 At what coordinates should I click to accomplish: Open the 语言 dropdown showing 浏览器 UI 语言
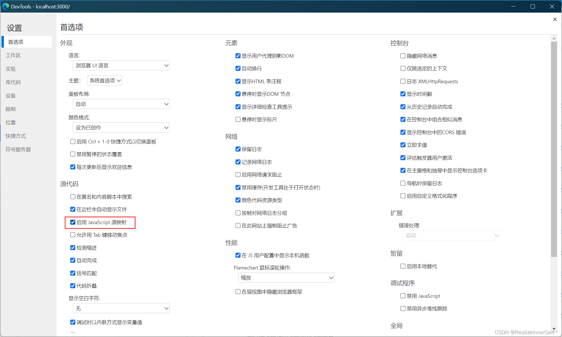(x=121, y=65)
